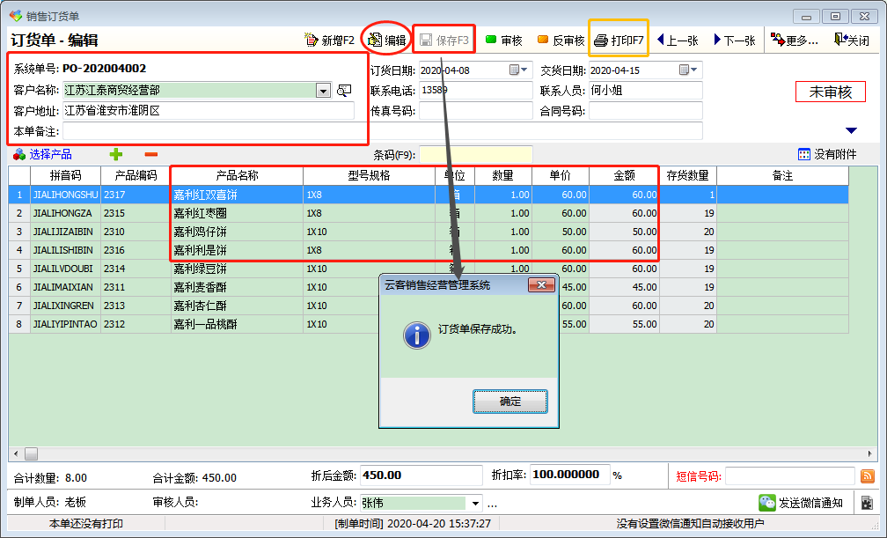Screen dimensions: 887x538
Task: Click the 编辑 edit toolbar button
Action: click(387, 41)
